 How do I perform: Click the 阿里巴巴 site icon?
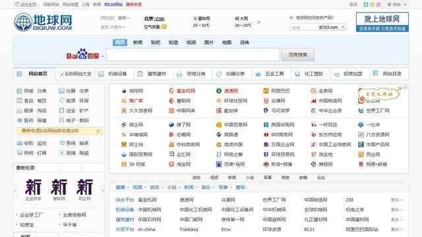click(266, 91)
